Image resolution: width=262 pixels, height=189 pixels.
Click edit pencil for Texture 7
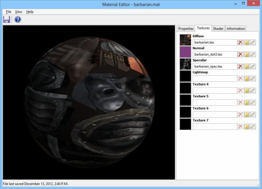253,126
